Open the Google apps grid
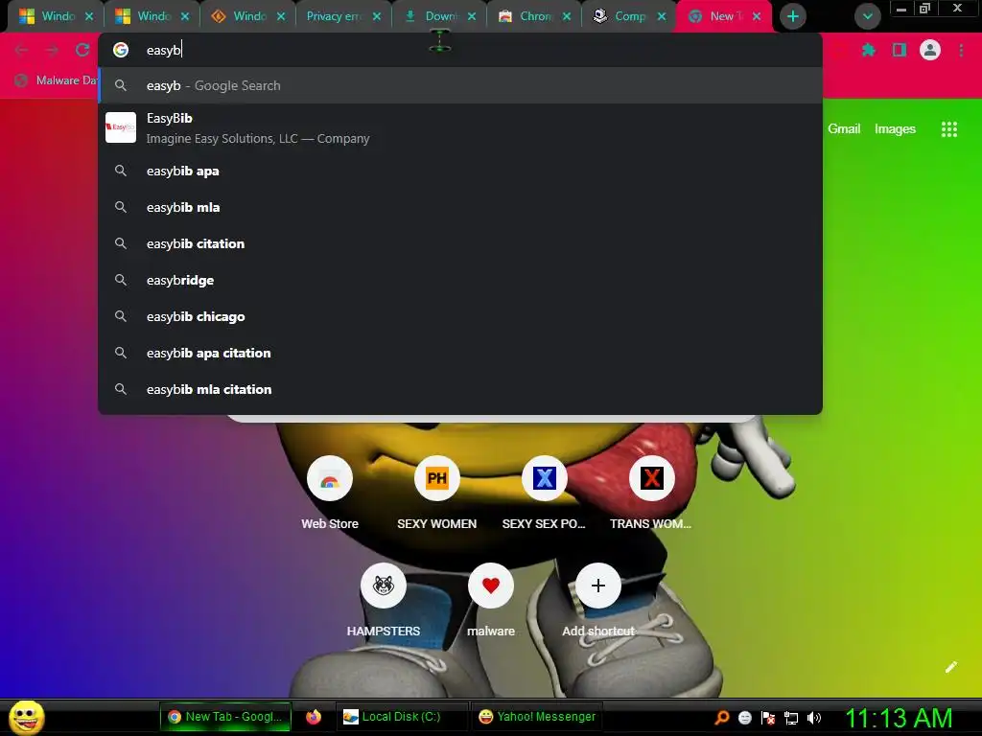 pos(948,129)
